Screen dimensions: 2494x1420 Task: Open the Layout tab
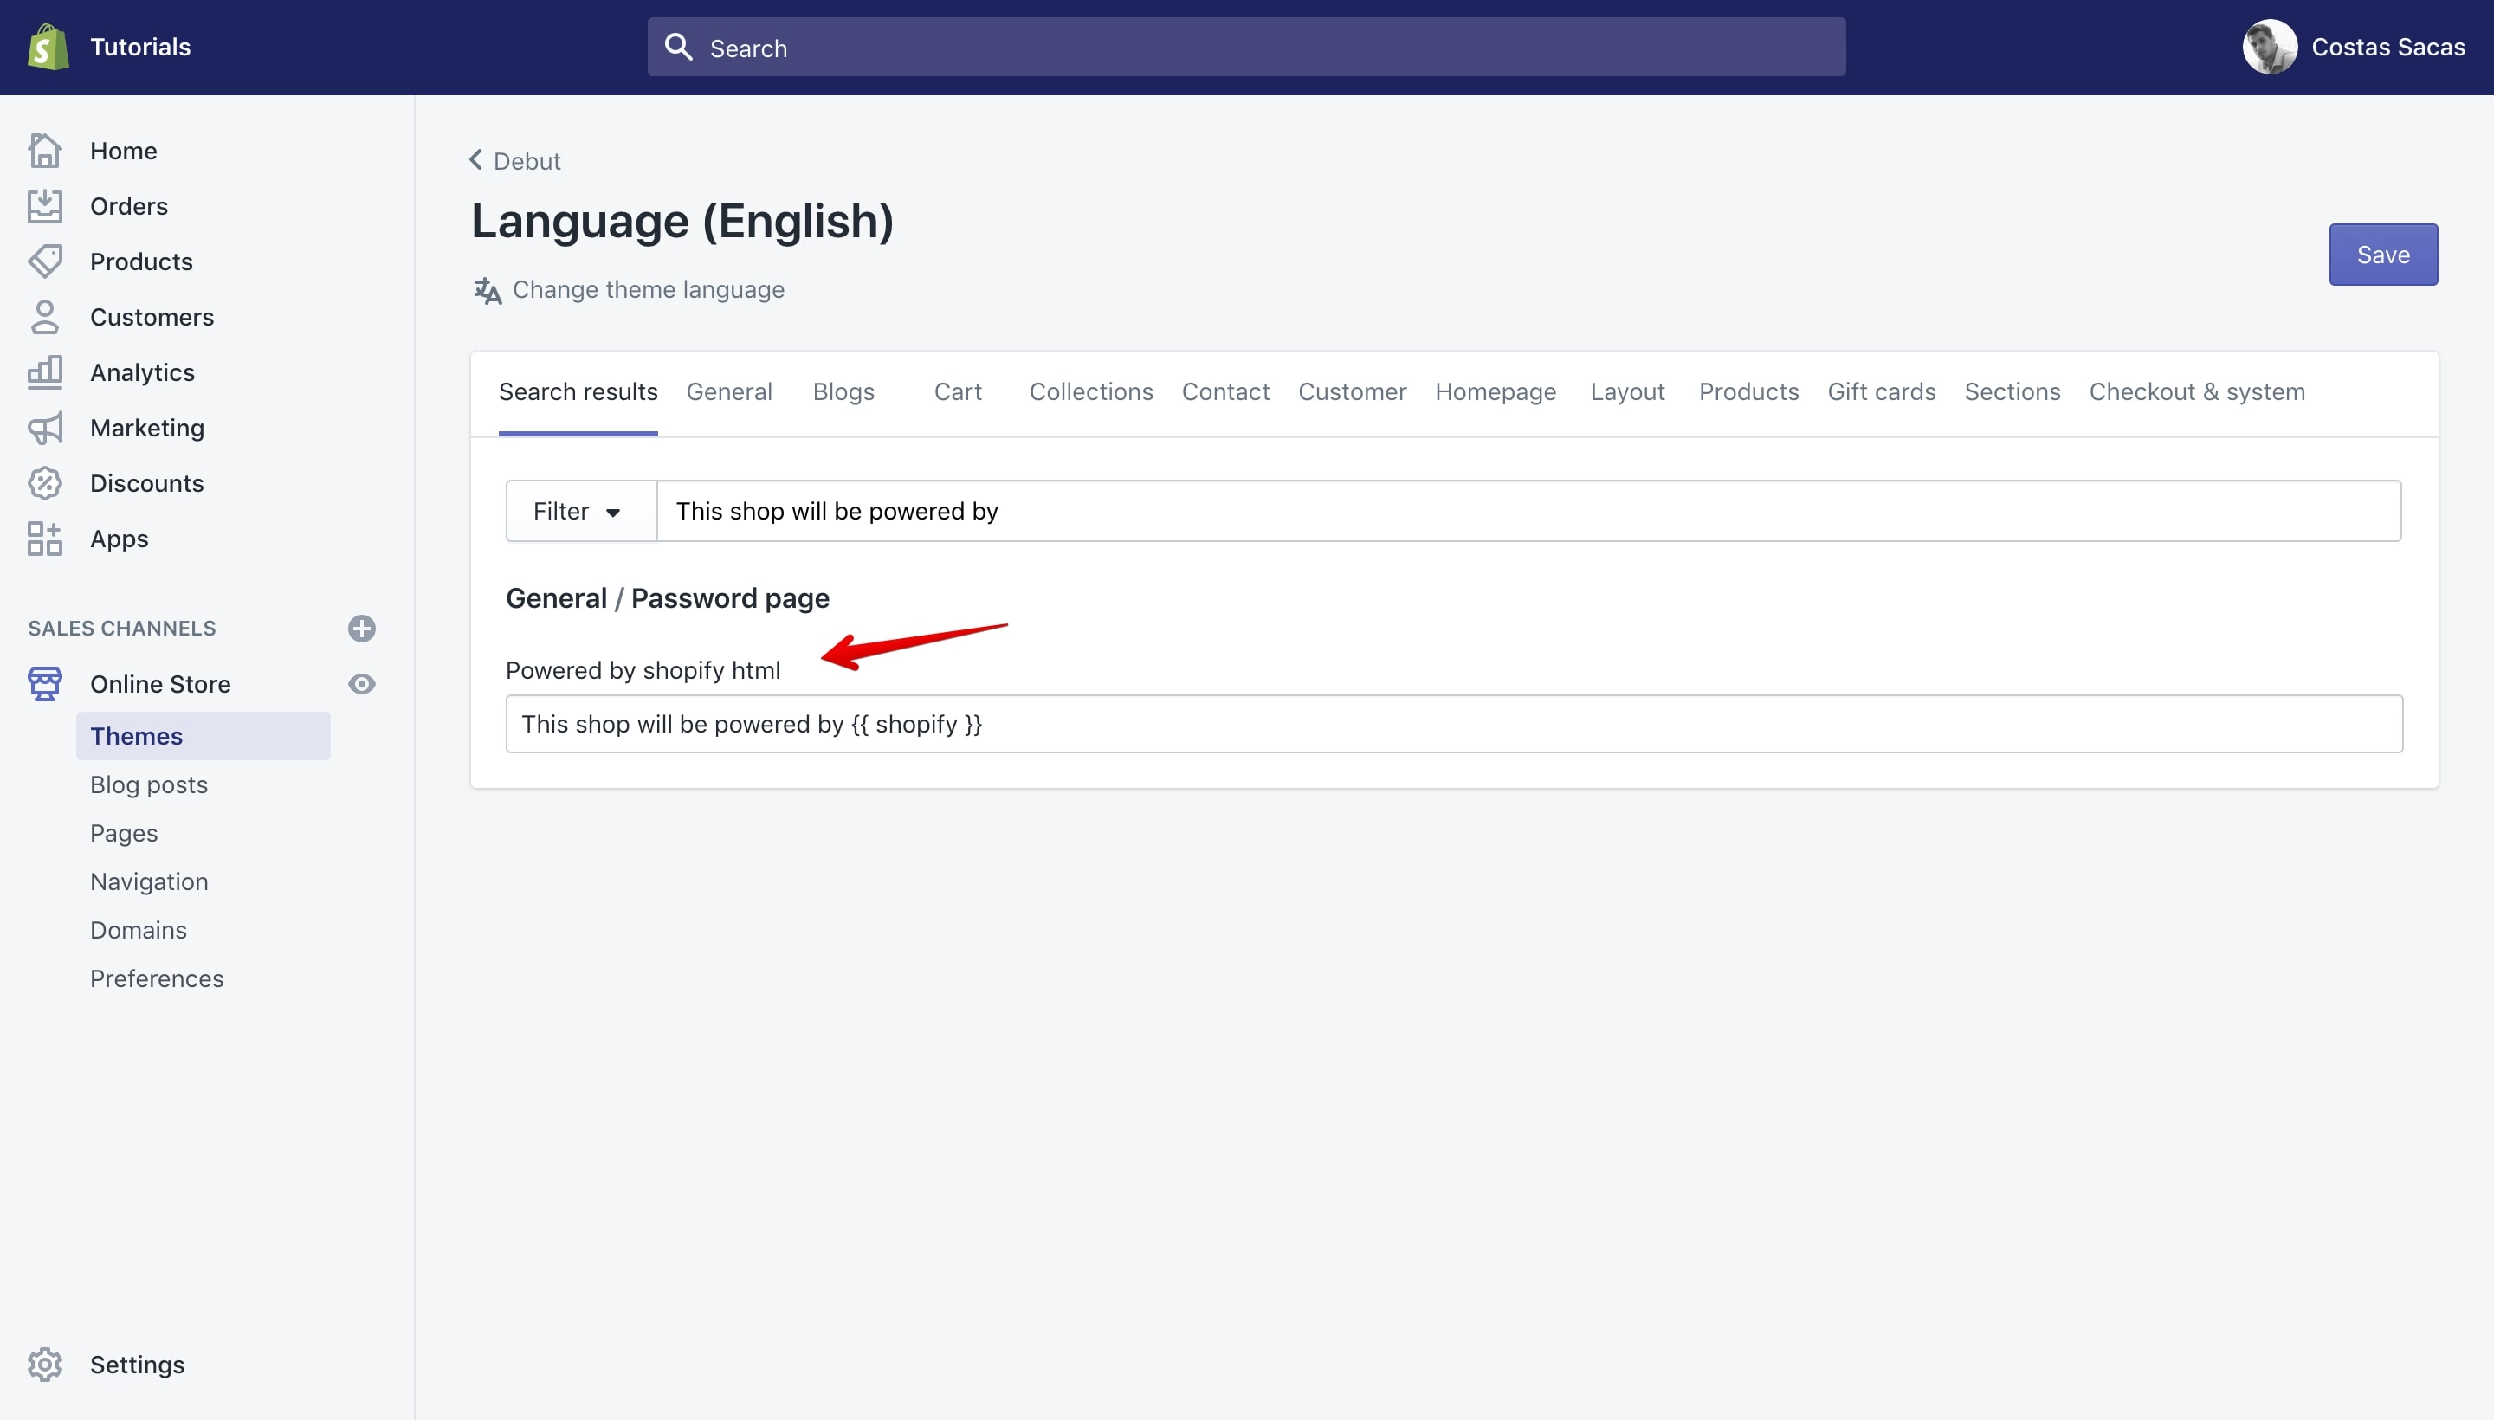[1627, 392]
